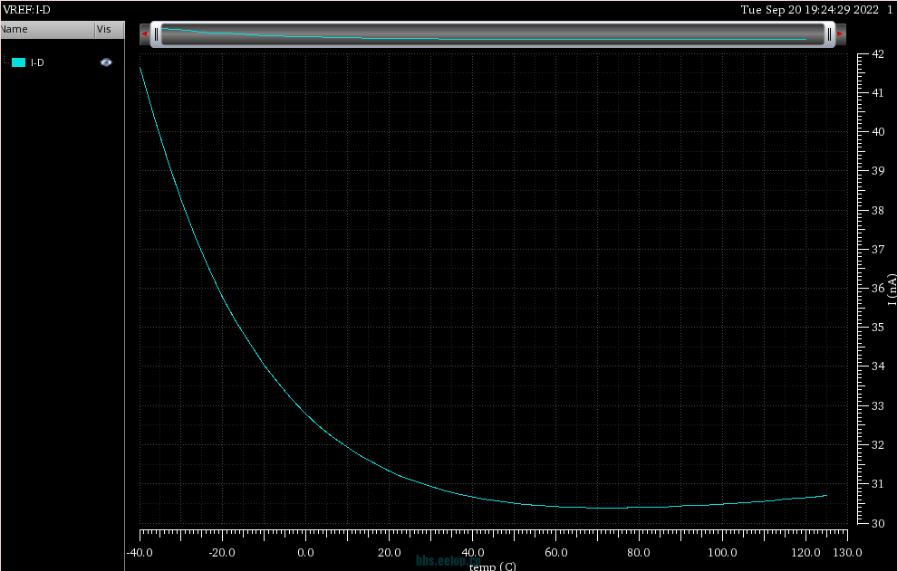Click the 130.0 x-axis tick label

point(847,553)
